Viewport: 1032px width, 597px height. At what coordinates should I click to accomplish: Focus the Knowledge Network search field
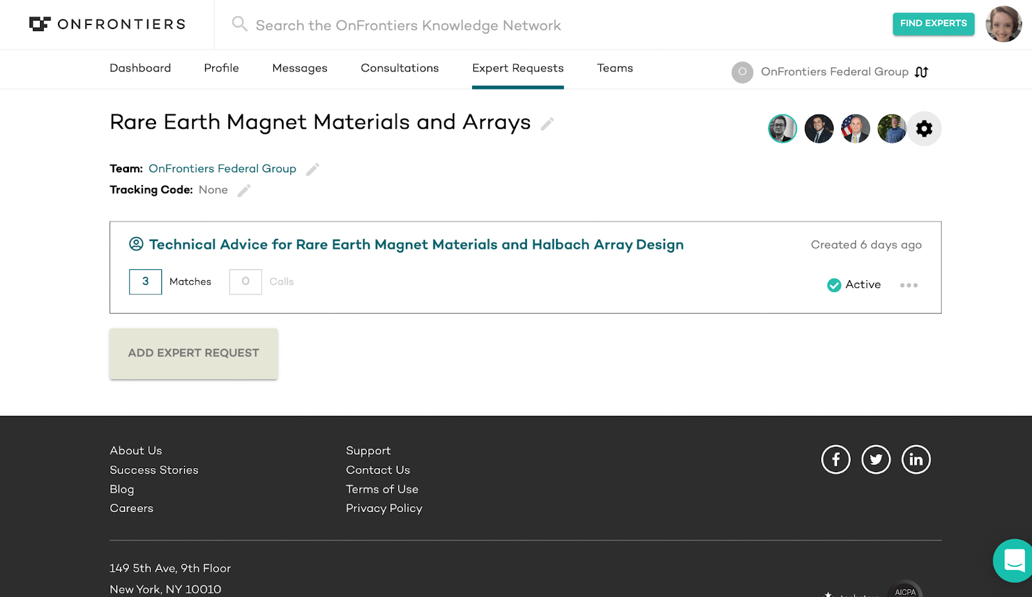408,25
